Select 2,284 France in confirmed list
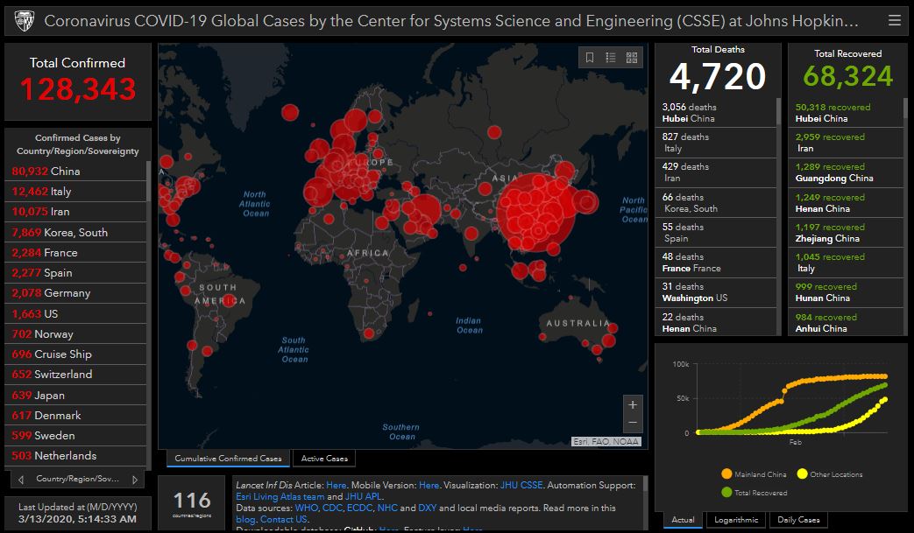This screenshot has height=533, width=914. [x=75, y=253]
